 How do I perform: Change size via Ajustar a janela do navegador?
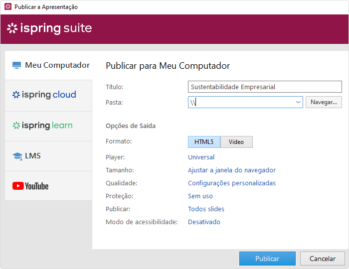coord(232,170)
